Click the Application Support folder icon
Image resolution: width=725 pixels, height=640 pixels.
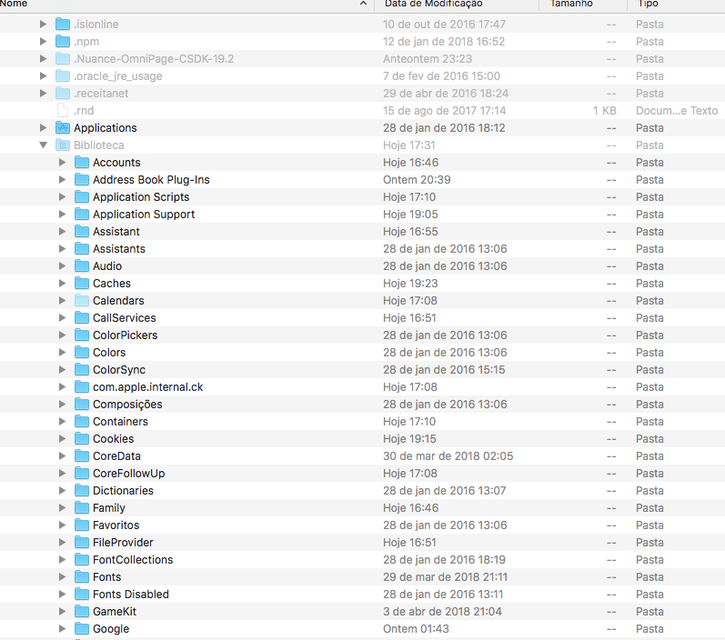[x=82, y=214]
